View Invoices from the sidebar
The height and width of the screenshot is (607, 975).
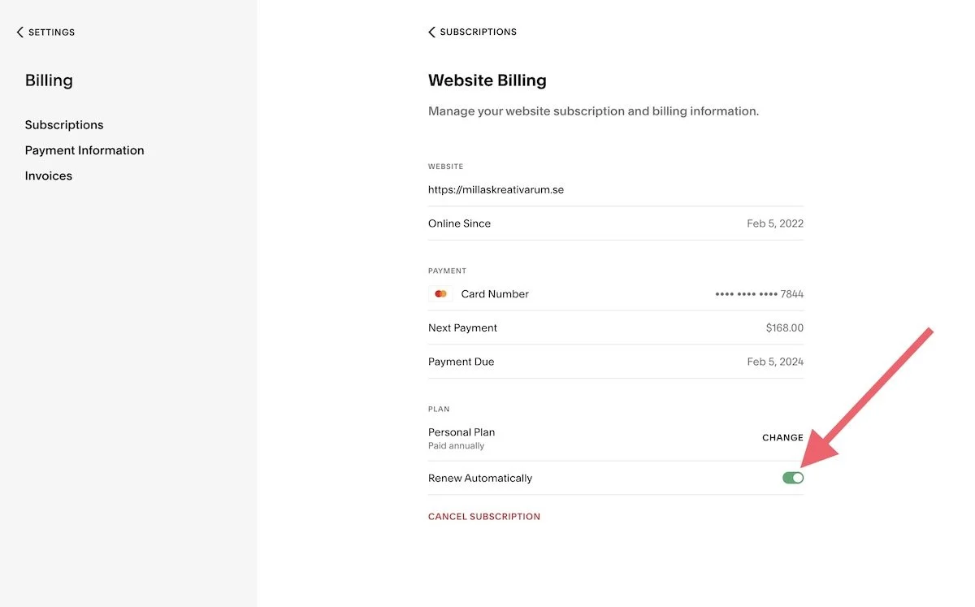tap(48, 175)
